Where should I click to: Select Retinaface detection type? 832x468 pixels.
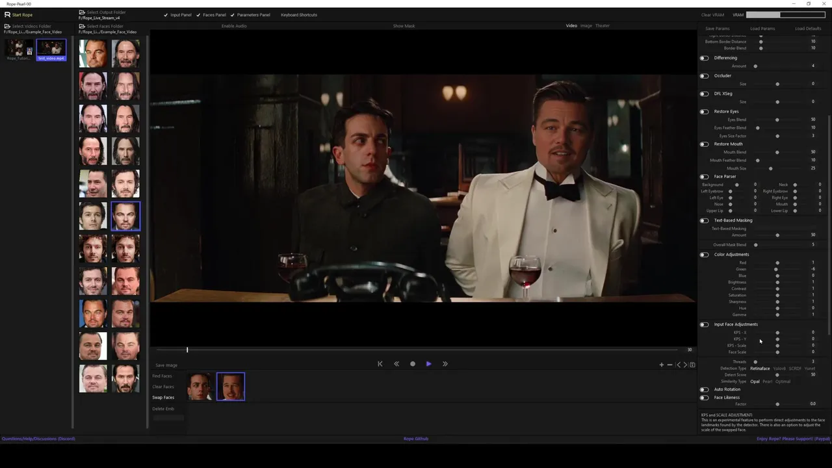tap(760, 369)
